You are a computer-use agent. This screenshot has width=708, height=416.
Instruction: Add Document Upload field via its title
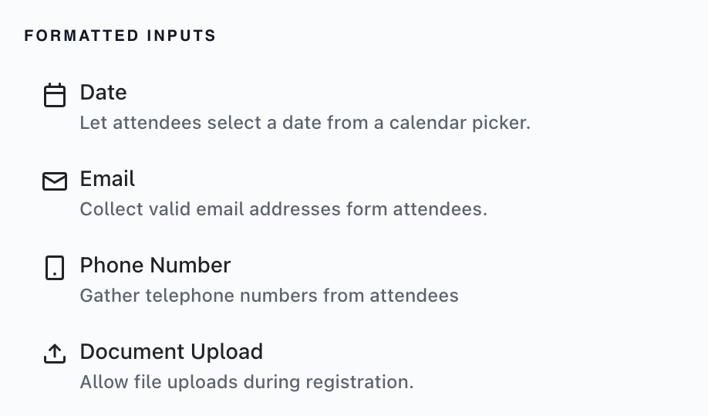171,351
